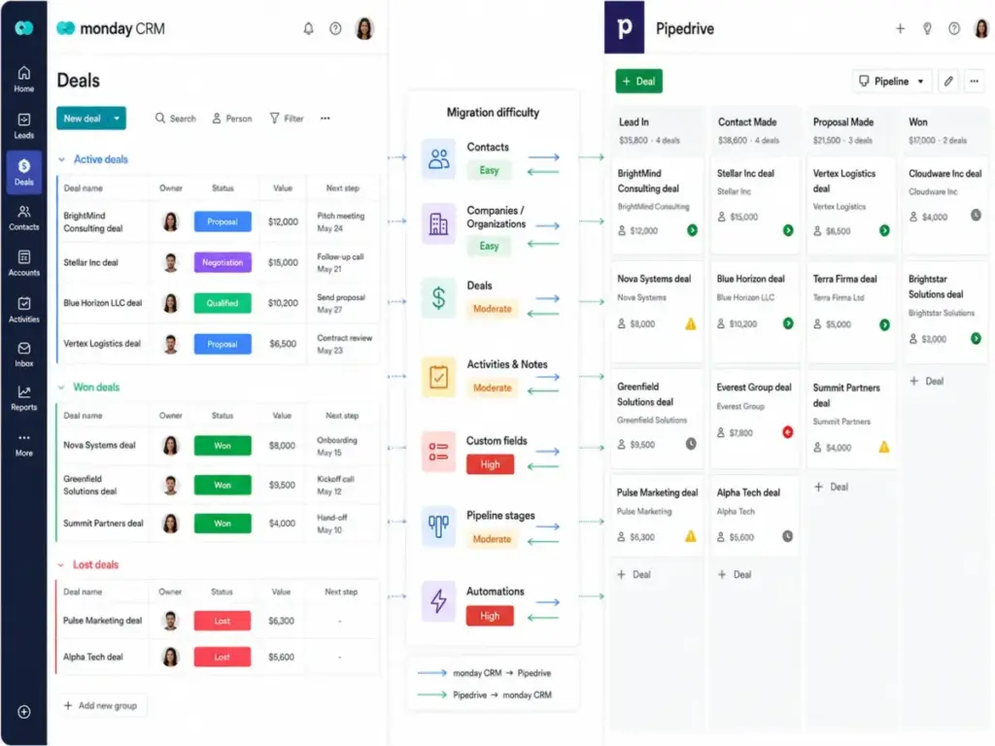Open the toolbar ellipsis after Filter

coord(325,119)
